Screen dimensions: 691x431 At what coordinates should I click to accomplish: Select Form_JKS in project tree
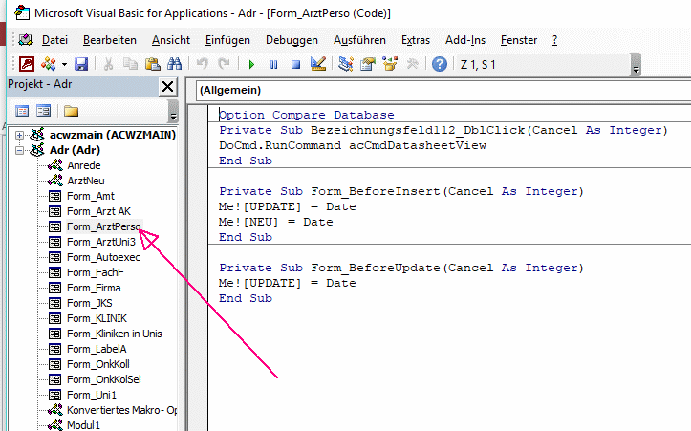(90, 303)
